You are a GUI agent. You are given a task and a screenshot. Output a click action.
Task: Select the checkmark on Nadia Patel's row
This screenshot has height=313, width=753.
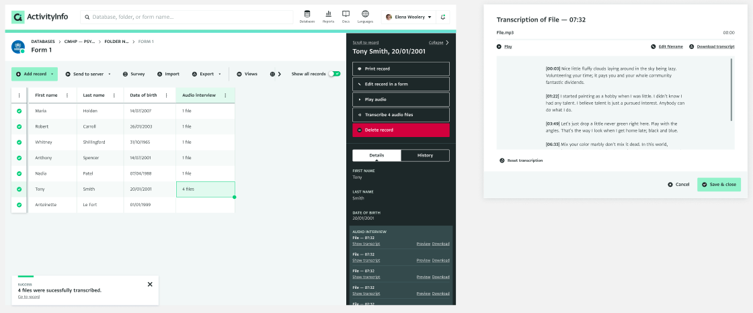(19, 174)
